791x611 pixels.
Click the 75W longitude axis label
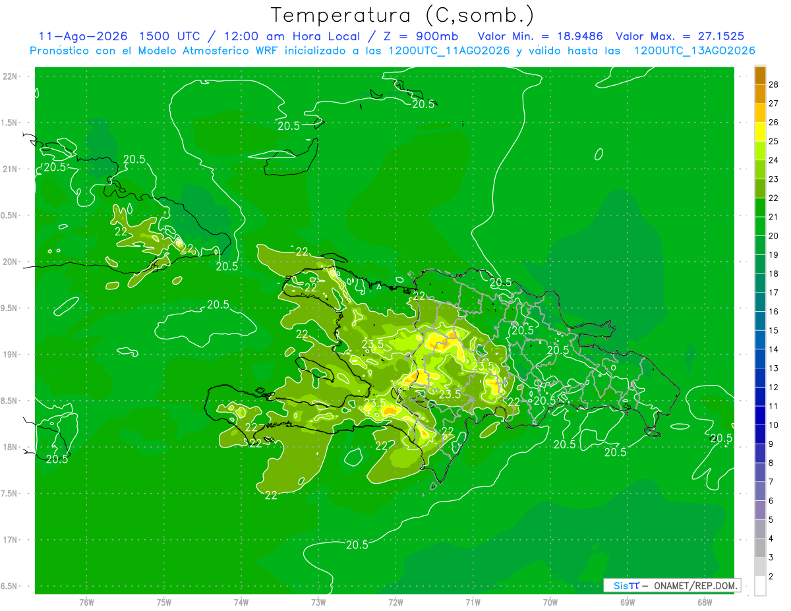(x=164, y=602)
